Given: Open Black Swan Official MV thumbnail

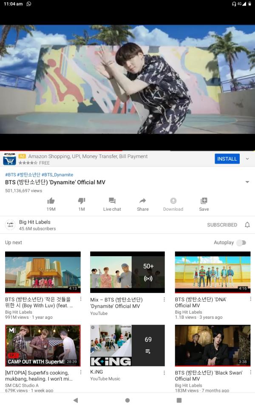Looking at the screenshot, I should [x=213, y=346].
